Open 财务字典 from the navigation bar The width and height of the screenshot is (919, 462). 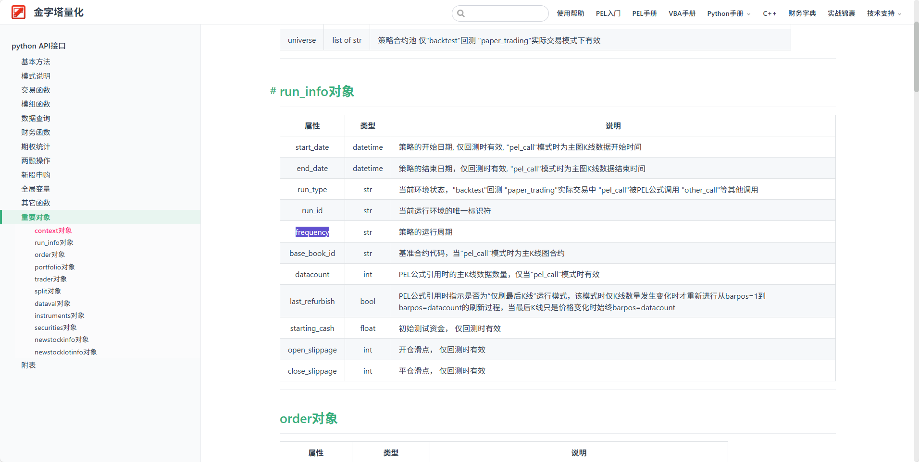pos(802,13)
